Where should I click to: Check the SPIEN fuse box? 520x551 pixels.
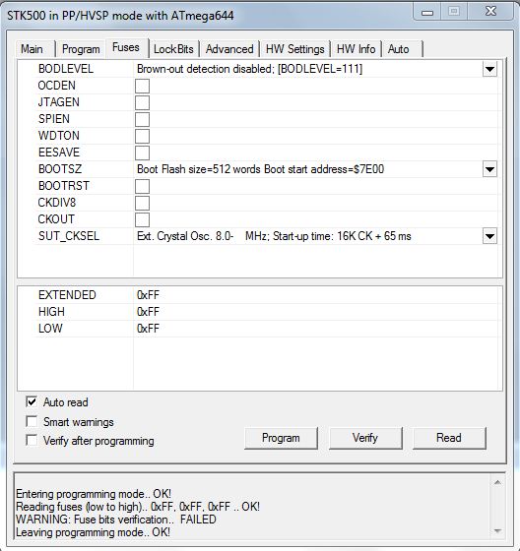click(142, 119)
